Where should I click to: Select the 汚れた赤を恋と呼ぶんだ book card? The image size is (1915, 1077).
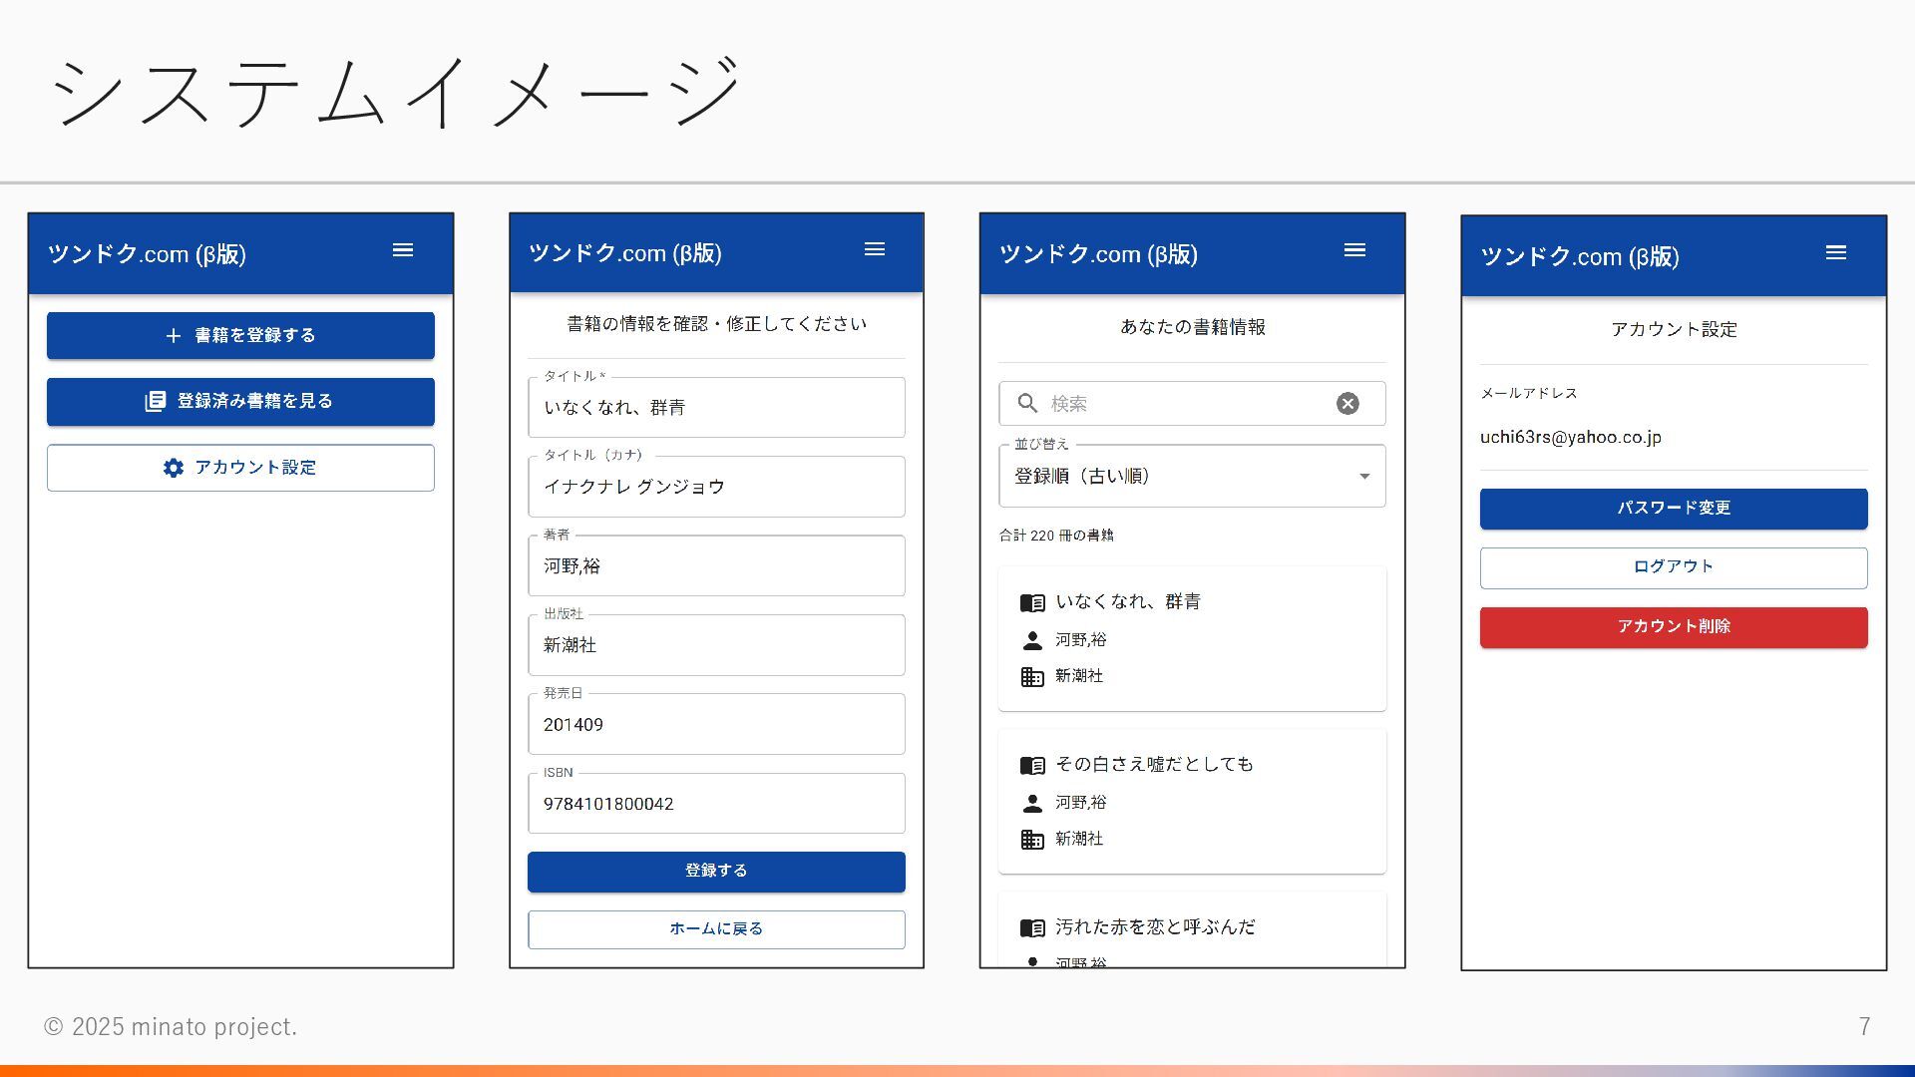[x=1192, y=929]
